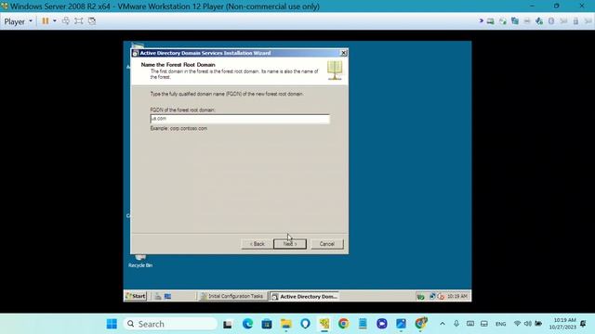Close the Active Directory wizard dialog

[343, 53]
